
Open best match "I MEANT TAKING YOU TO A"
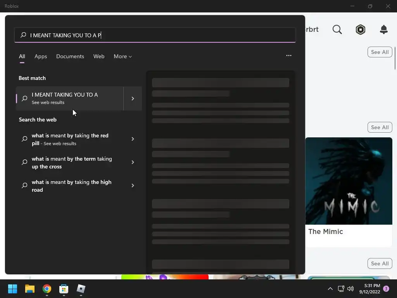tap(70, 98)
